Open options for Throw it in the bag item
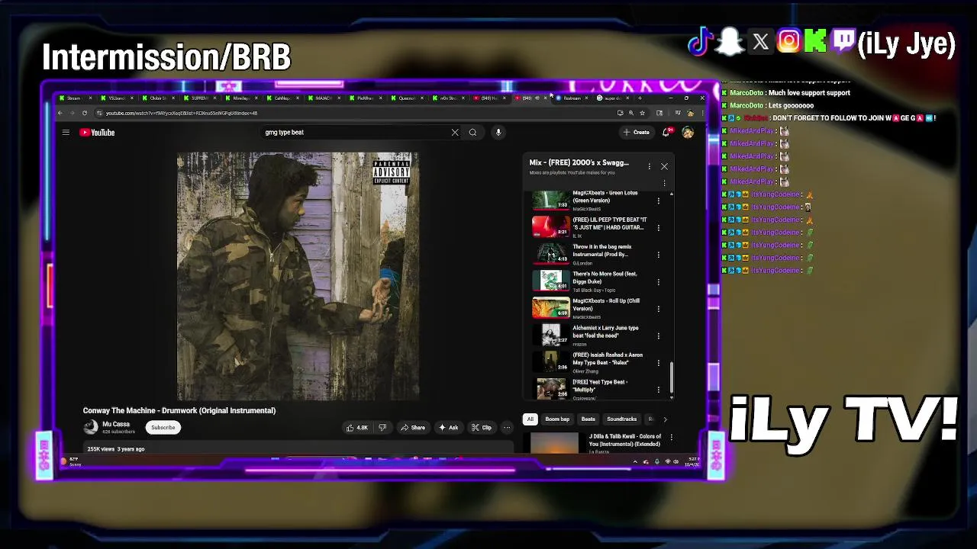977x549 pixels. pyautogui.click(x=659, y=255)
